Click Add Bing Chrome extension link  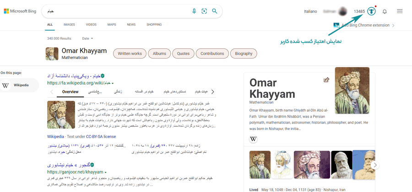365,25
